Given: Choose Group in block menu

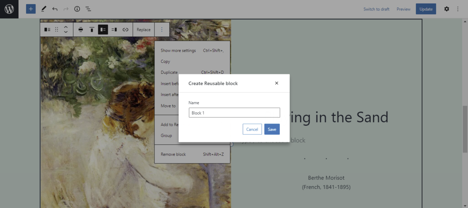Looking at the screenshot, I should tap(166, 136).
